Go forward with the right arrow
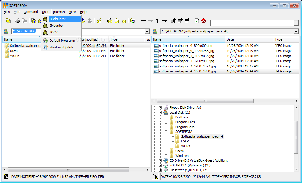The width and height of the screenshot is (302, 183). [150, 21]
